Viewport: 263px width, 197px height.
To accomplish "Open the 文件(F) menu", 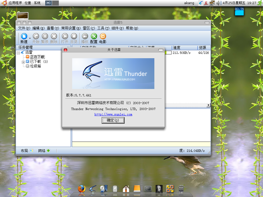I will [x=24, y=28].
